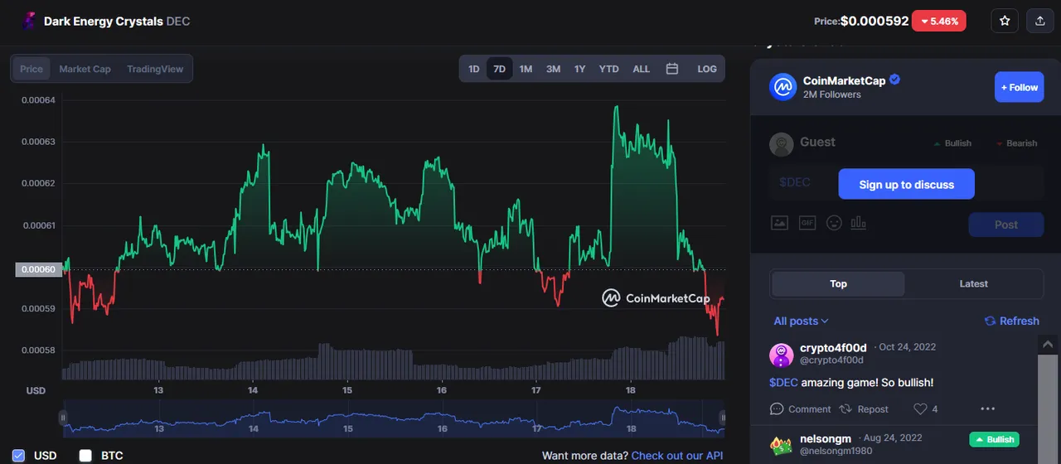Click Sign up to discuss
The width and height of the screenshot is (1061, 464).
coord(906,184)
